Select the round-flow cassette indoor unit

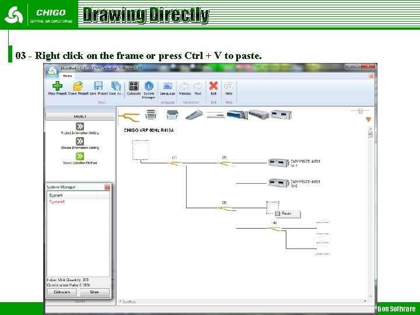pyautogui.click(x=151, y=114)
